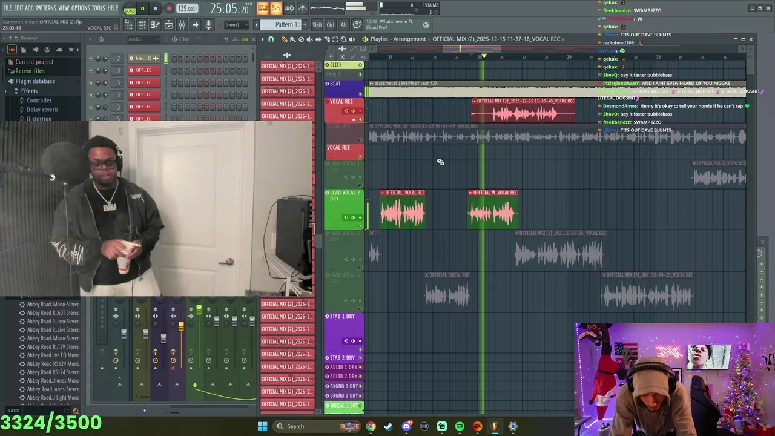The width and height of the screenshot is (775, 436).
Task: Click the microphone one-click recording icon
Action: coord(208,25)
